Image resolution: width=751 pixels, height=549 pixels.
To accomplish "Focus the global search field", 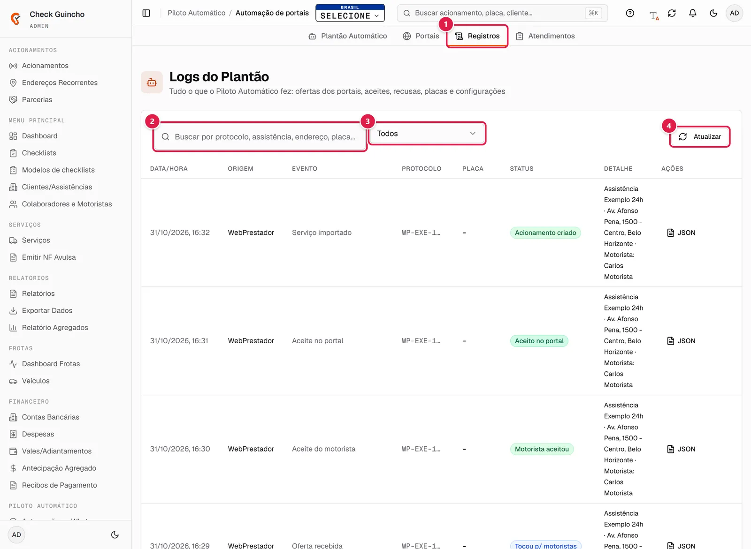I will 502,13.
